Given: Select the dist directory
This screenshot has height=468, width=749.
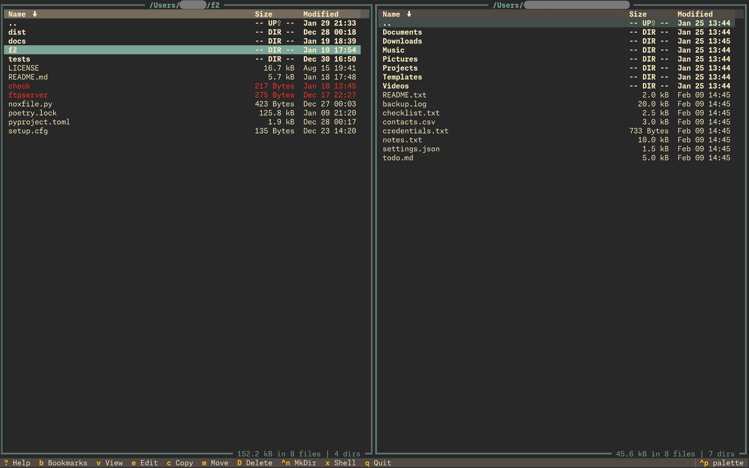Looking at the screenshot, I should coord(182,32).
